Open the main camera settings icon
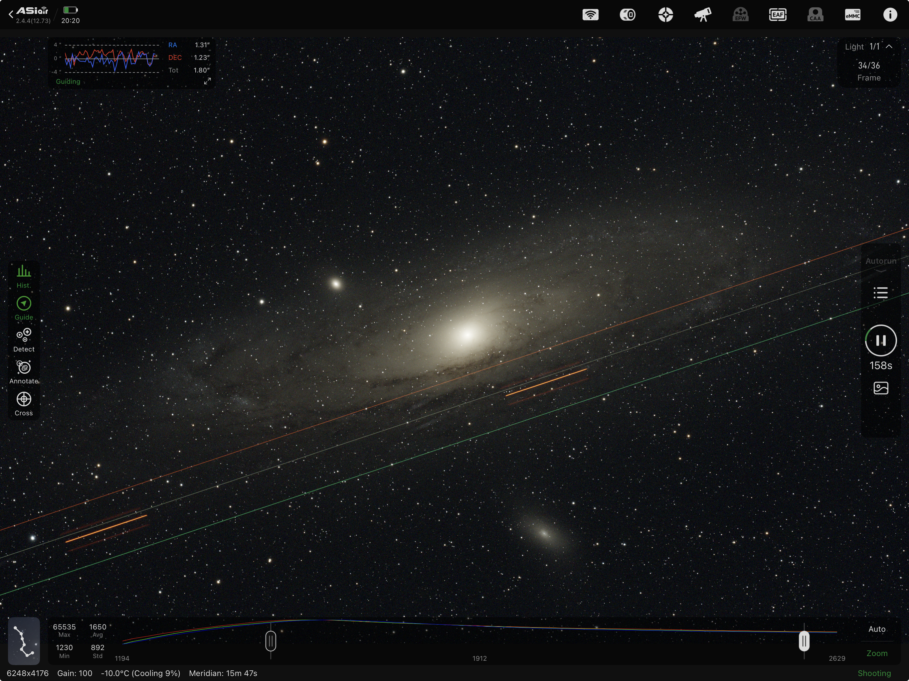909x681 pixels. 628,15
